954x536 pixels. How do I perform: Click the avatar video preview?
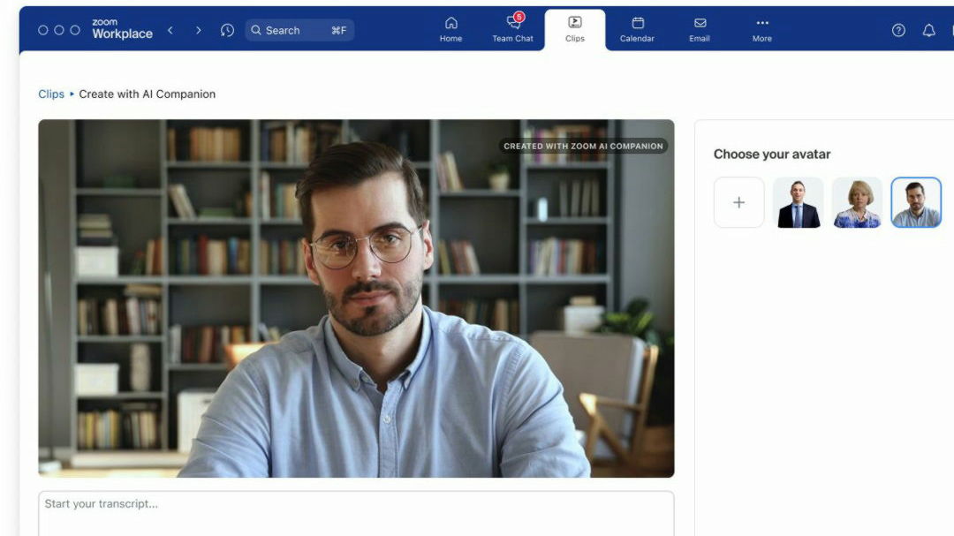(x=356, y=298)
